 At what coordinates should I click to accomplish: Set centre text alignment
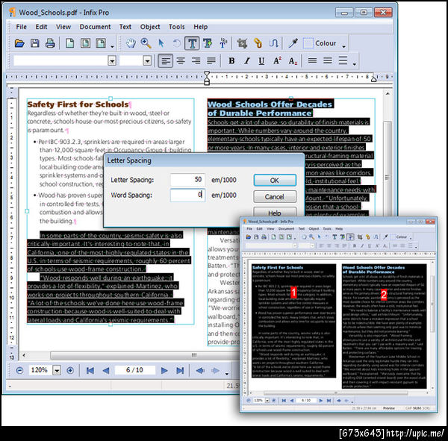click(x=181, y=61)
